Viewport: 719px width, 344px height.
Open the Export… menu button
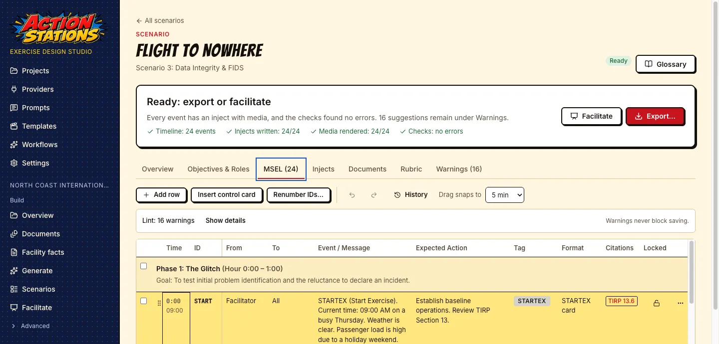coord(655,116)
